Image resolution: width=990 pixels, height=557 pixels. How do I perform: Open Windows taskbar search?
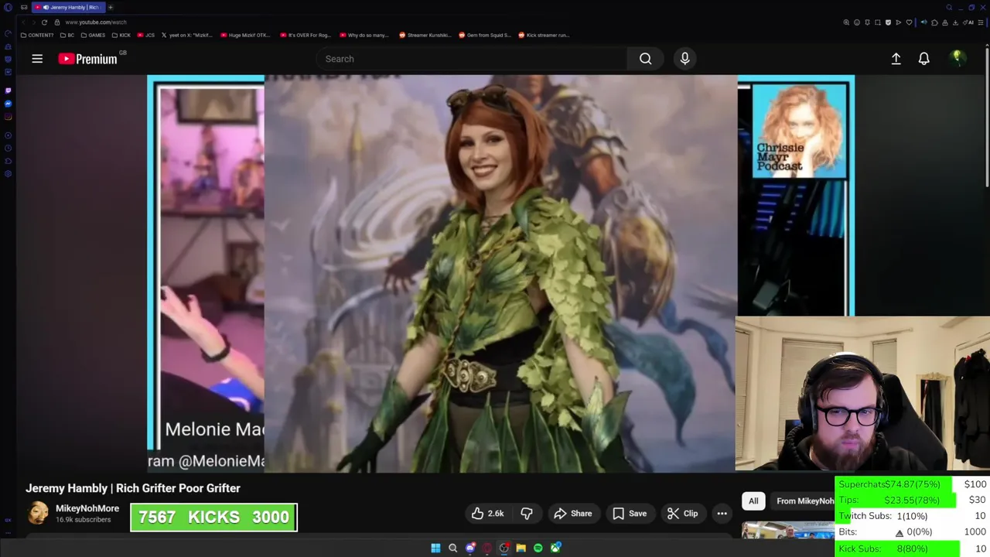(452, 548)
